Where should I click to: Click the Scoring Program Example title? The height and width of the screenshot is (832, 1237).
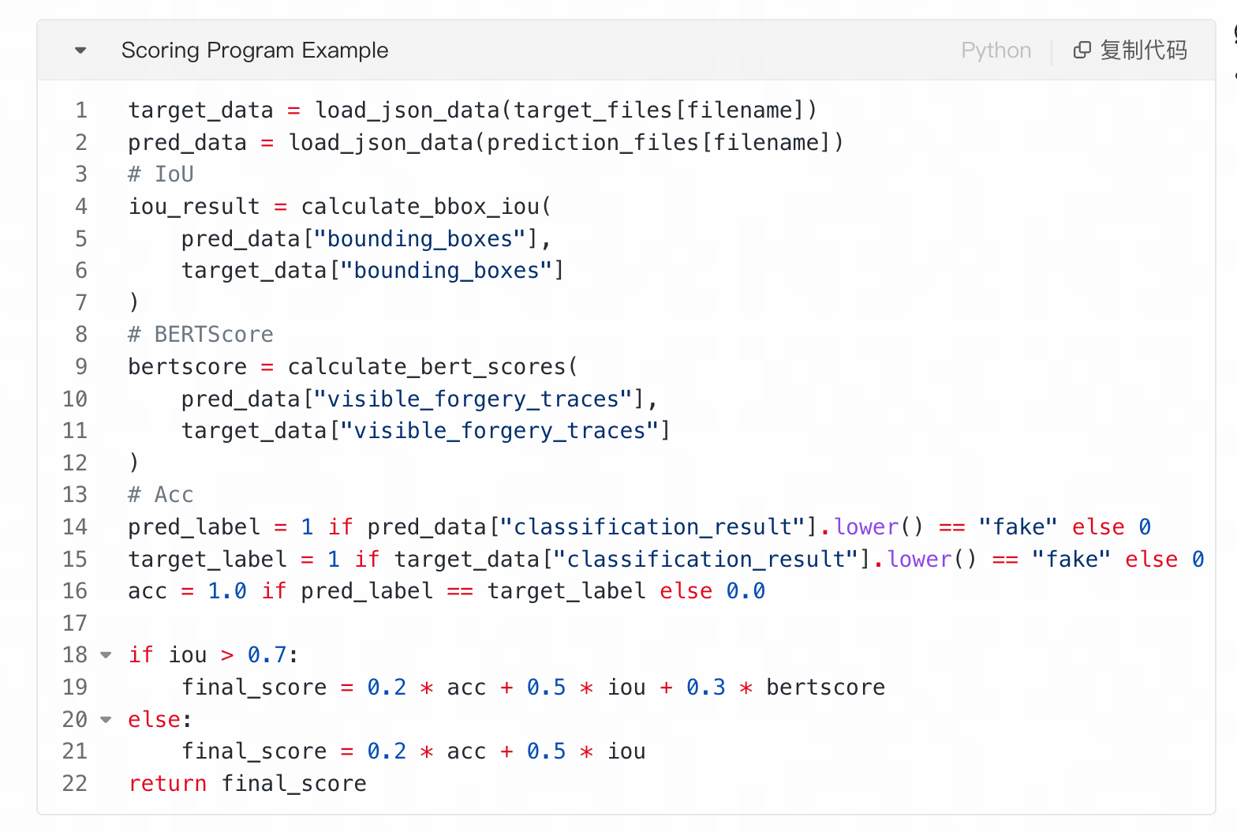click(x=254, y=51)
